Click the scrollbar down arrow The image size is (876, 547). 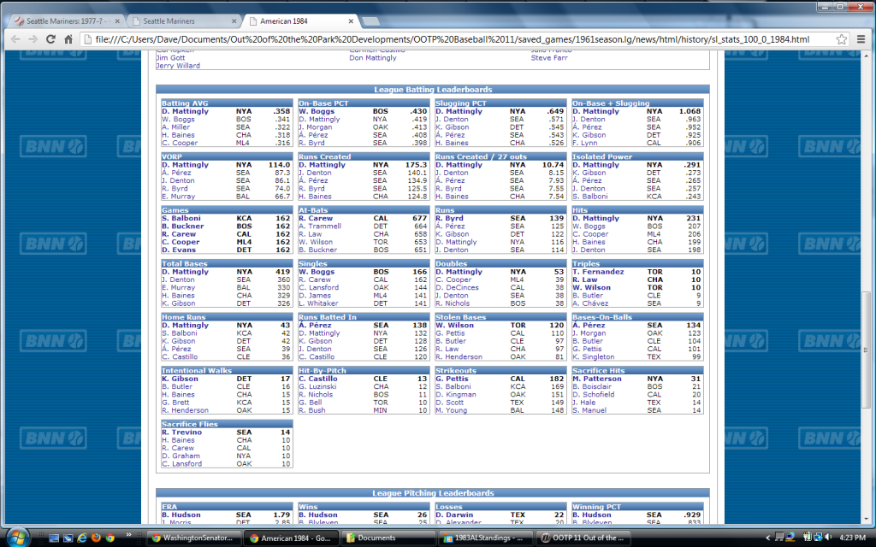click(x=867, y=521)
